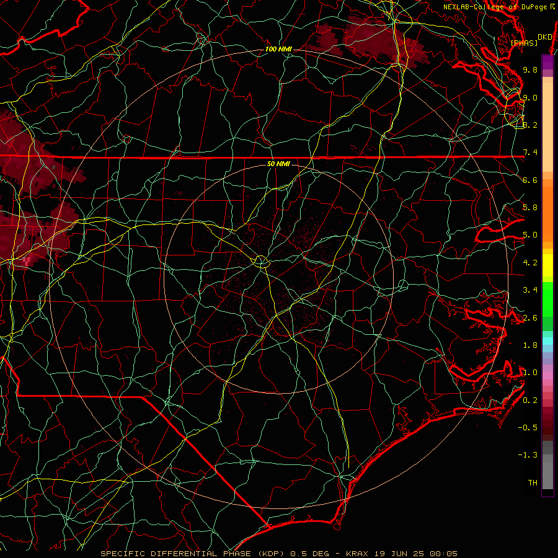Select the 2.6 value on the color scale
558x558 pixels.
click(530, 318)
